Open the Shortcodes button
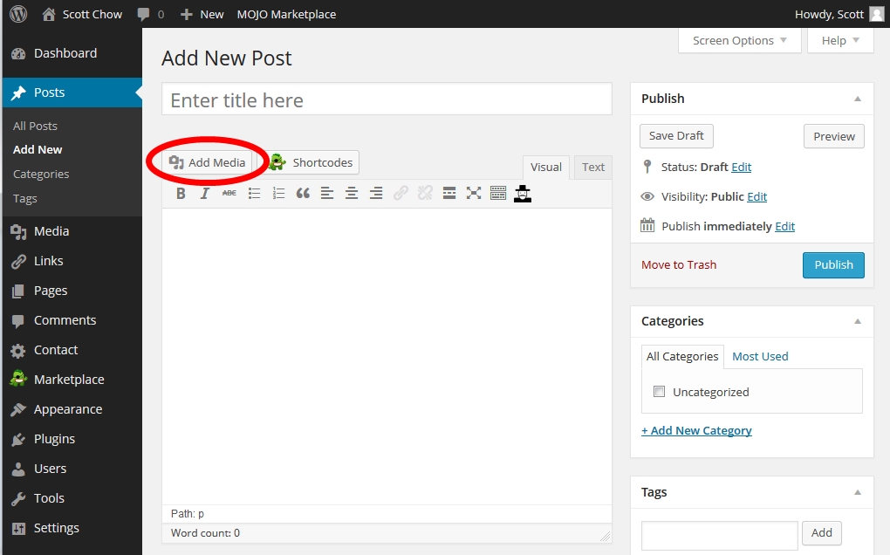Image resolution: width=890 pixels, height=555 pixels. click(311, 162)
